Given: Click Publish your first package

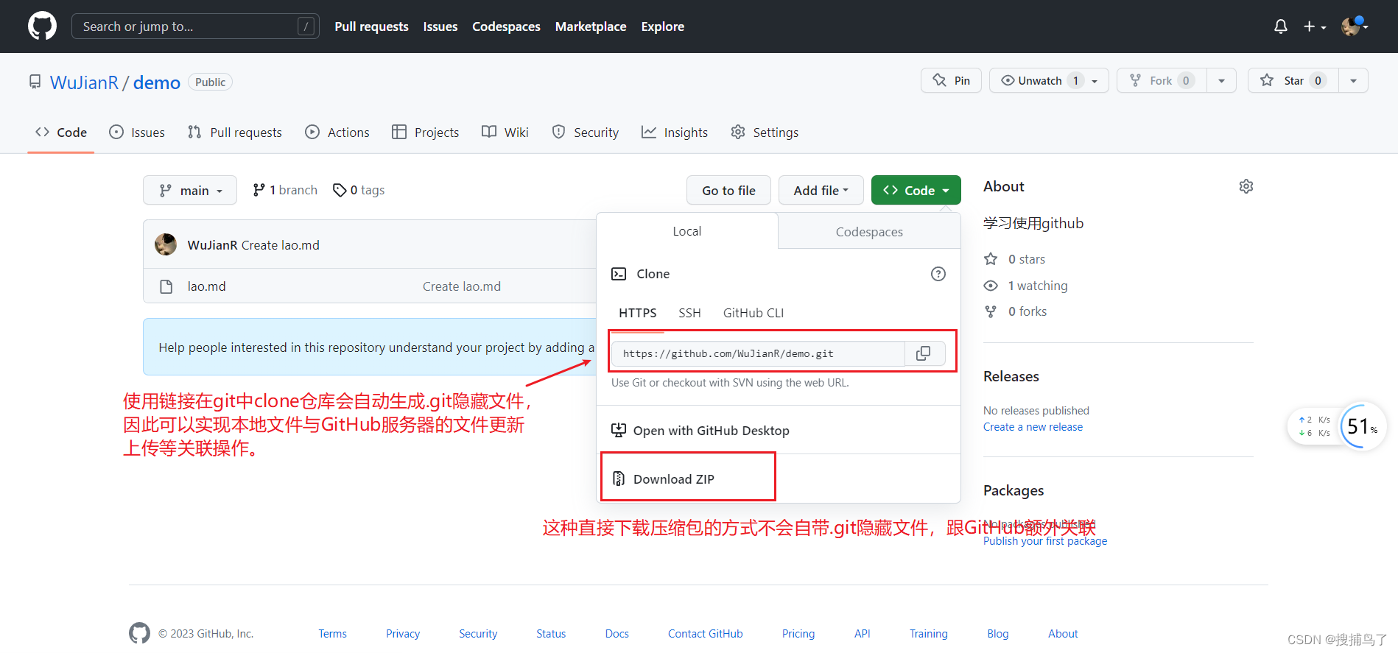Looking at the screenshot, I should (x=1044, y=541).
